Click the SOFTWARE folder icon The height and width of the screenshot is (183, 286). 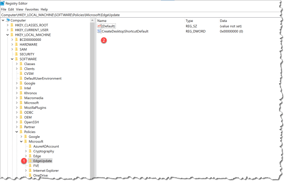click(x=17, y=59)
